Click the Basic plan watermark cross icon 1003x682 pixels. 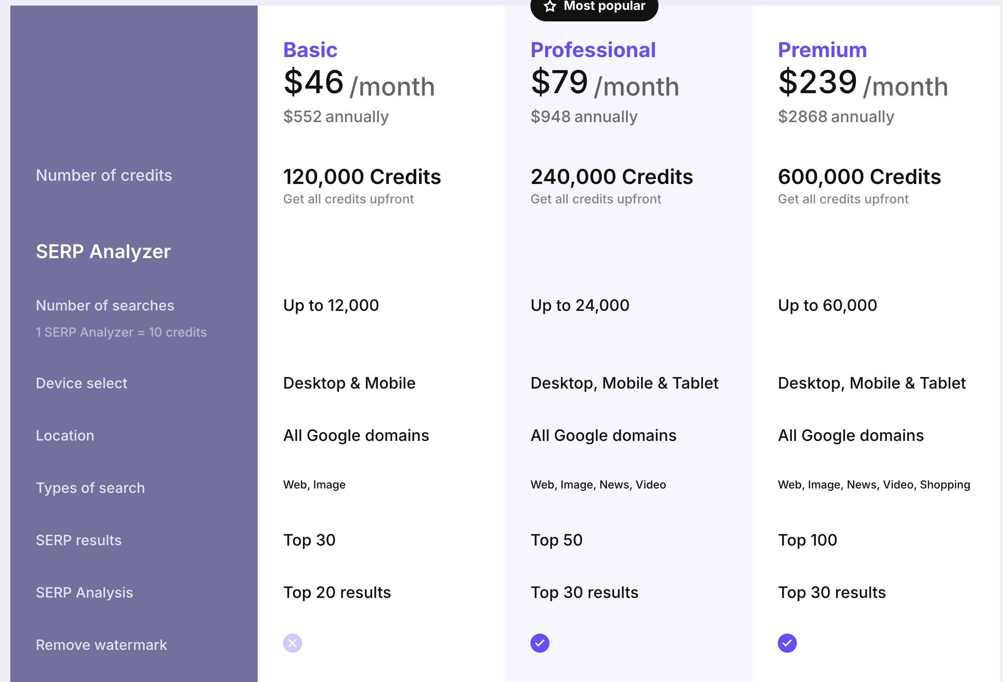(292, 643)
